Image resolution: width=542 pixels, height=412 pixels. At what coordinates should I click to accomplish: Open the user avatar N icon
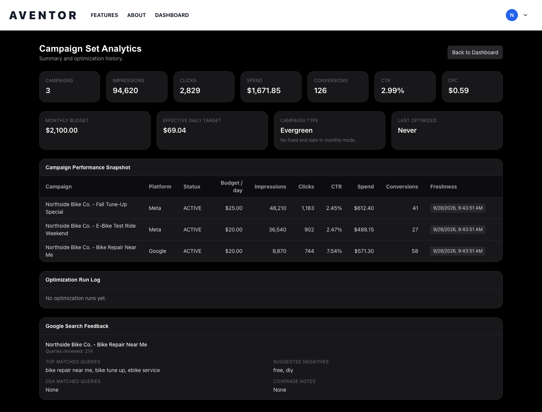click(512, 15)
